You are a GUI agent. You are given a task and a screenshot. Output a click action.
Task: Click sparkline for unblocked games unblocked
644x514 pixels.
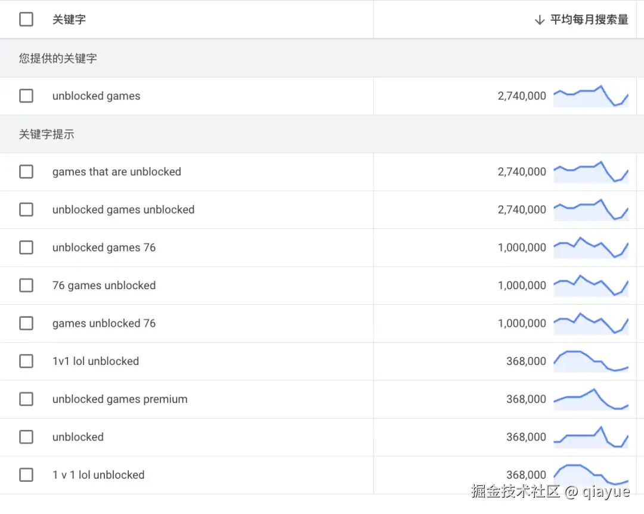(x=590, y=210)
